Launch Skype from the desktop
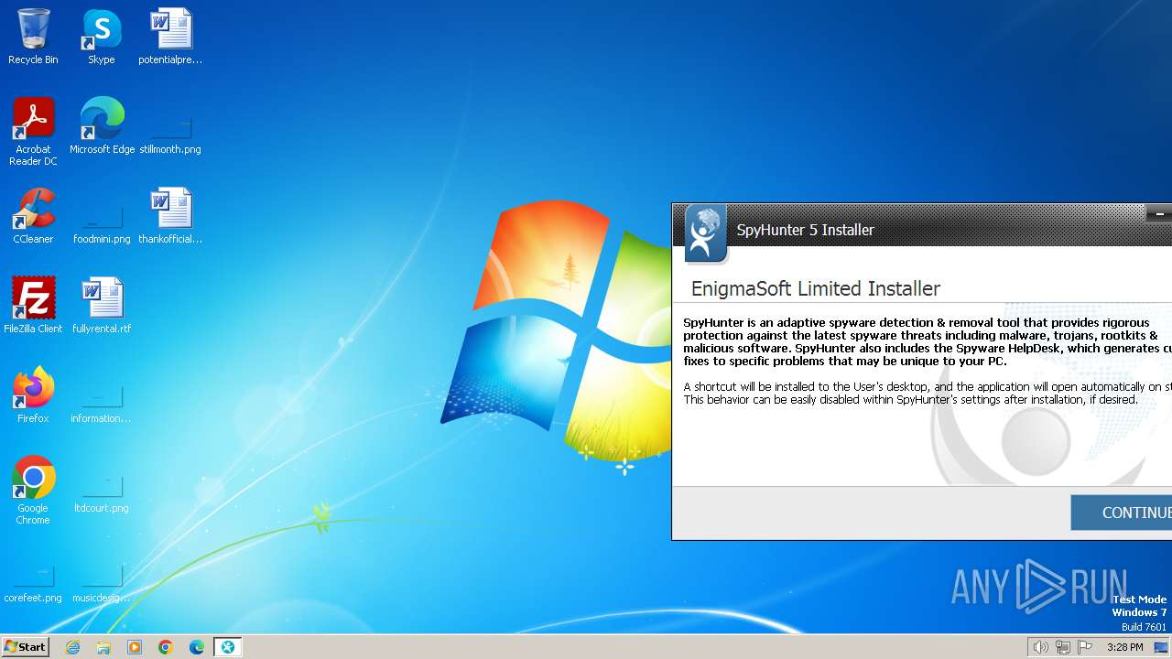This screenshot has width=1172, height=659. (101, 37)
